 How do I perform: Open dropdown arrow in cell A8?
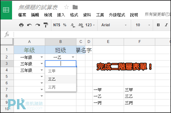pos(42,96)
